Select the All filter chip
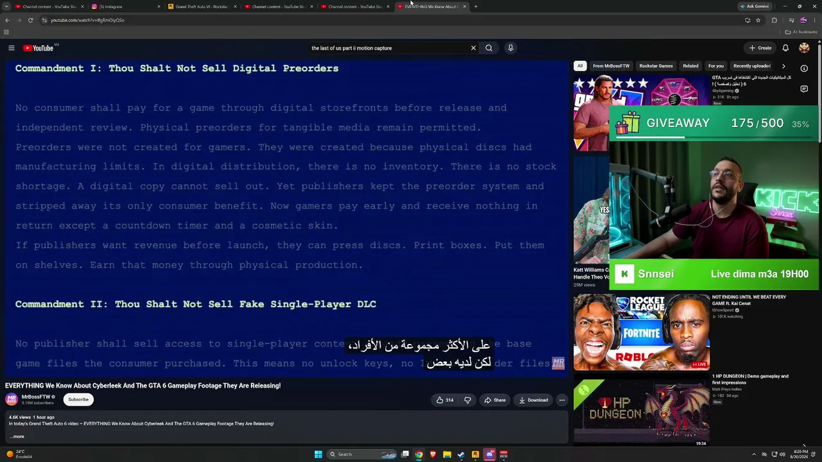The image size is (822, 462). pyautogui.click(x=580, y=66)
